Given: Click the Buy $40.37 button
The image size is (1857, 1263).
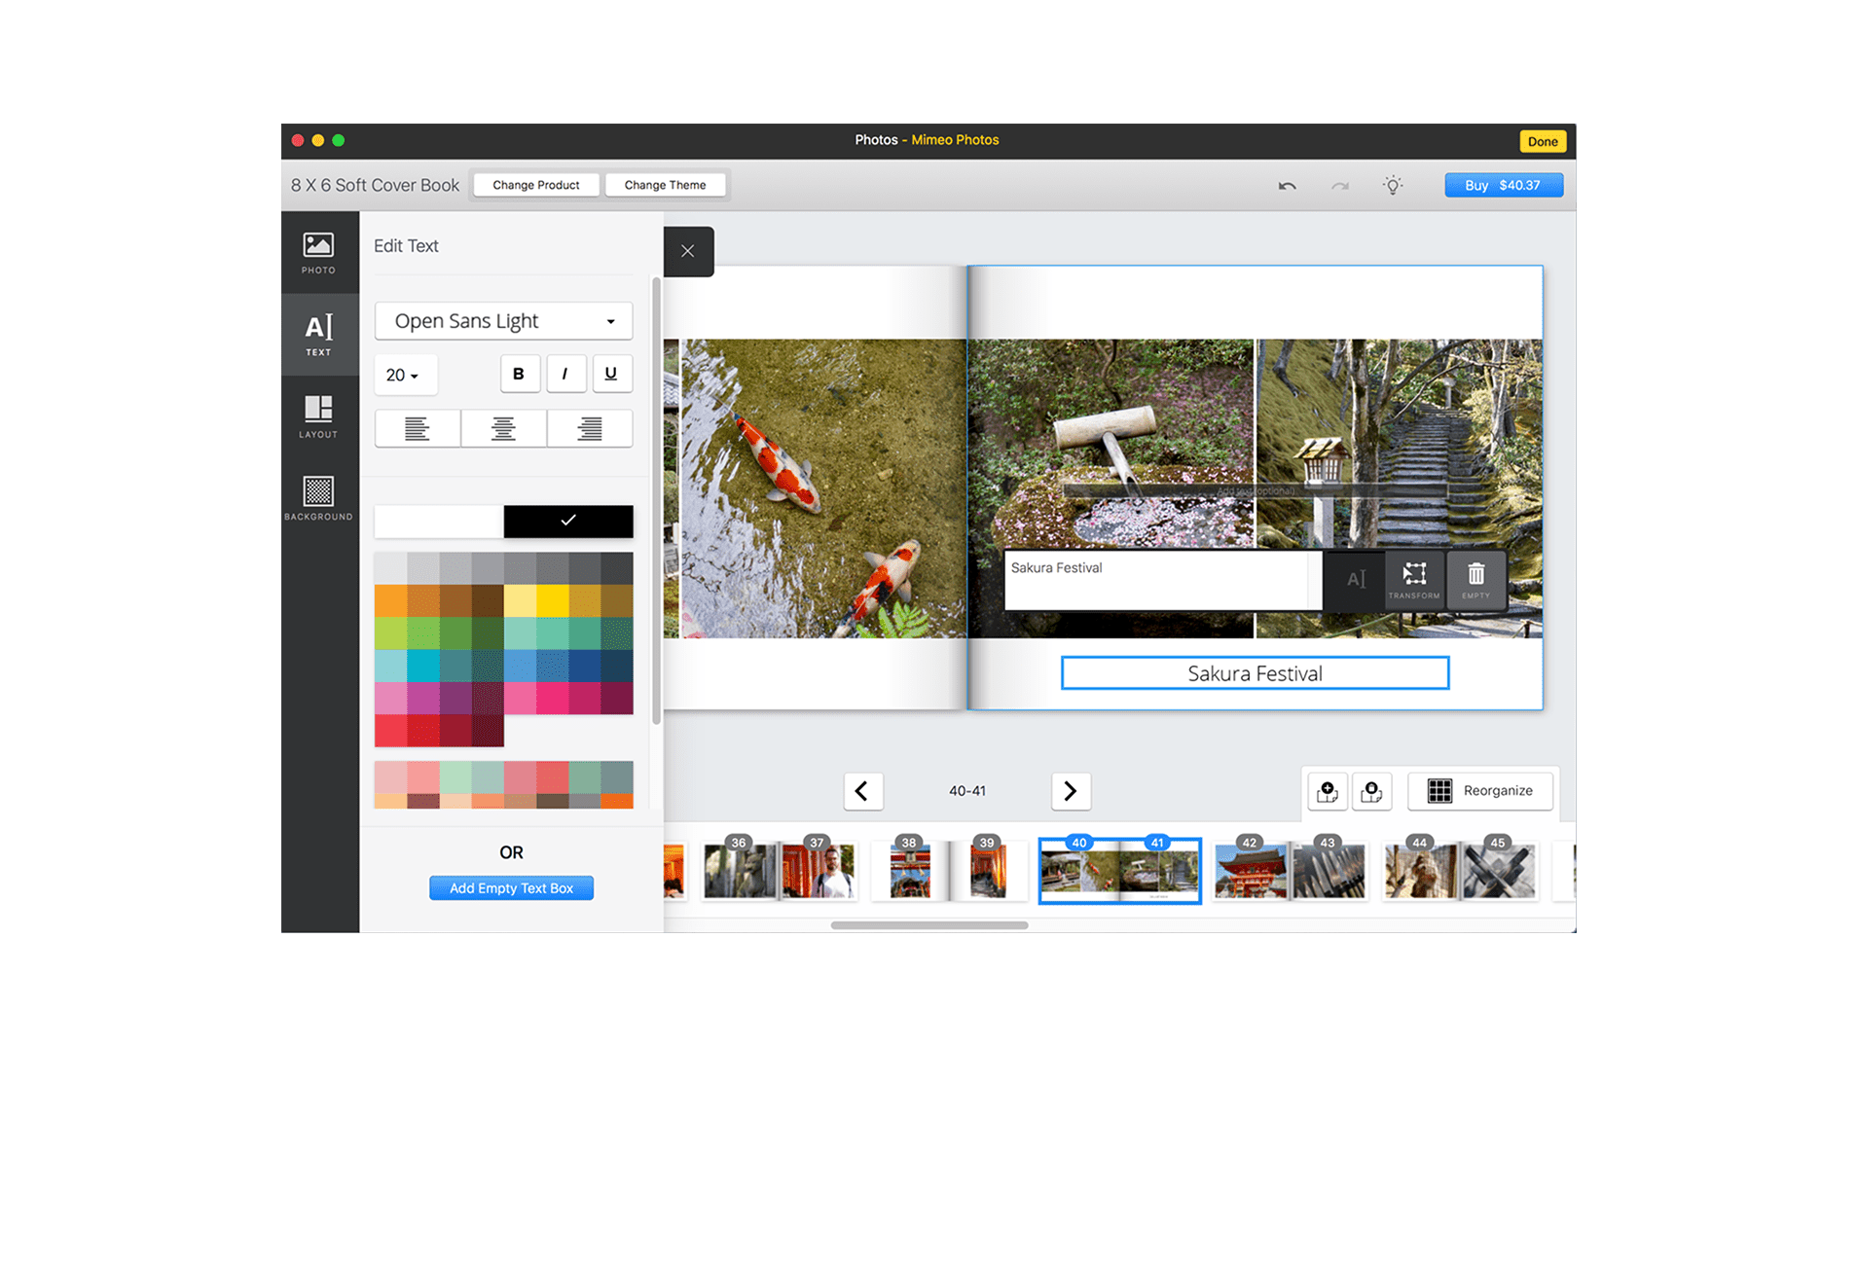Looking at the screenshot, I should (x=1504, y=185).
